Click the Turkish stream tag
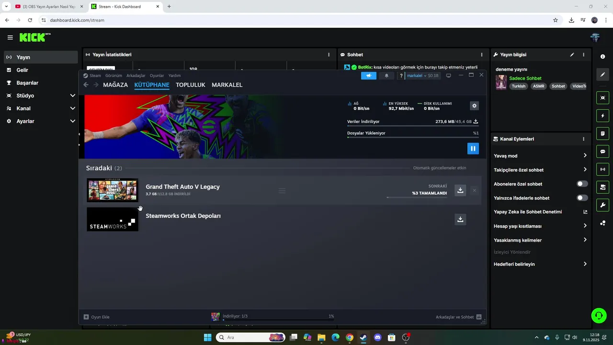This screenshot has height=345, width=613. point(519,86)
